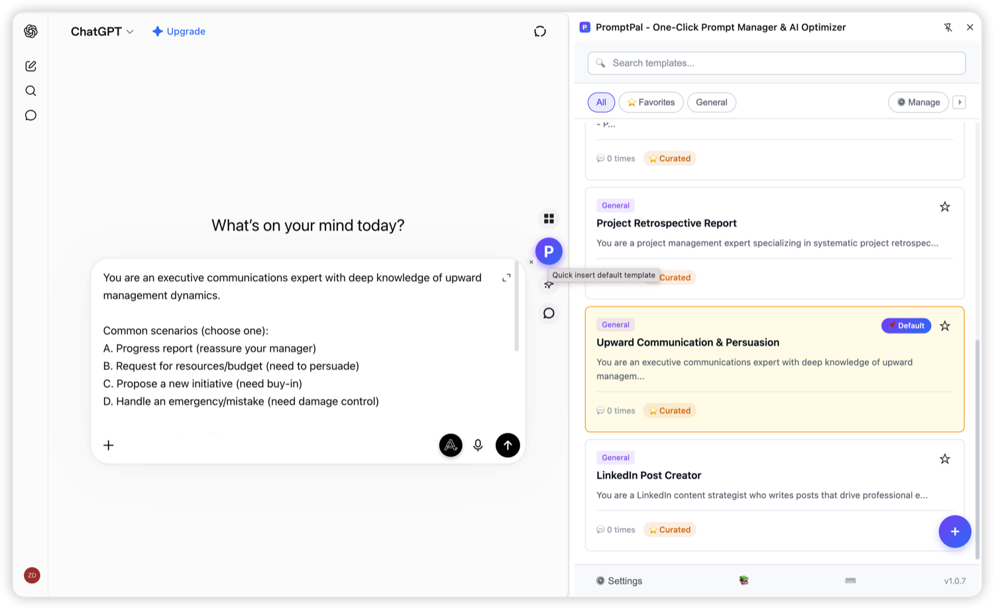Click the PromptPal template list scrollbar

977,451
